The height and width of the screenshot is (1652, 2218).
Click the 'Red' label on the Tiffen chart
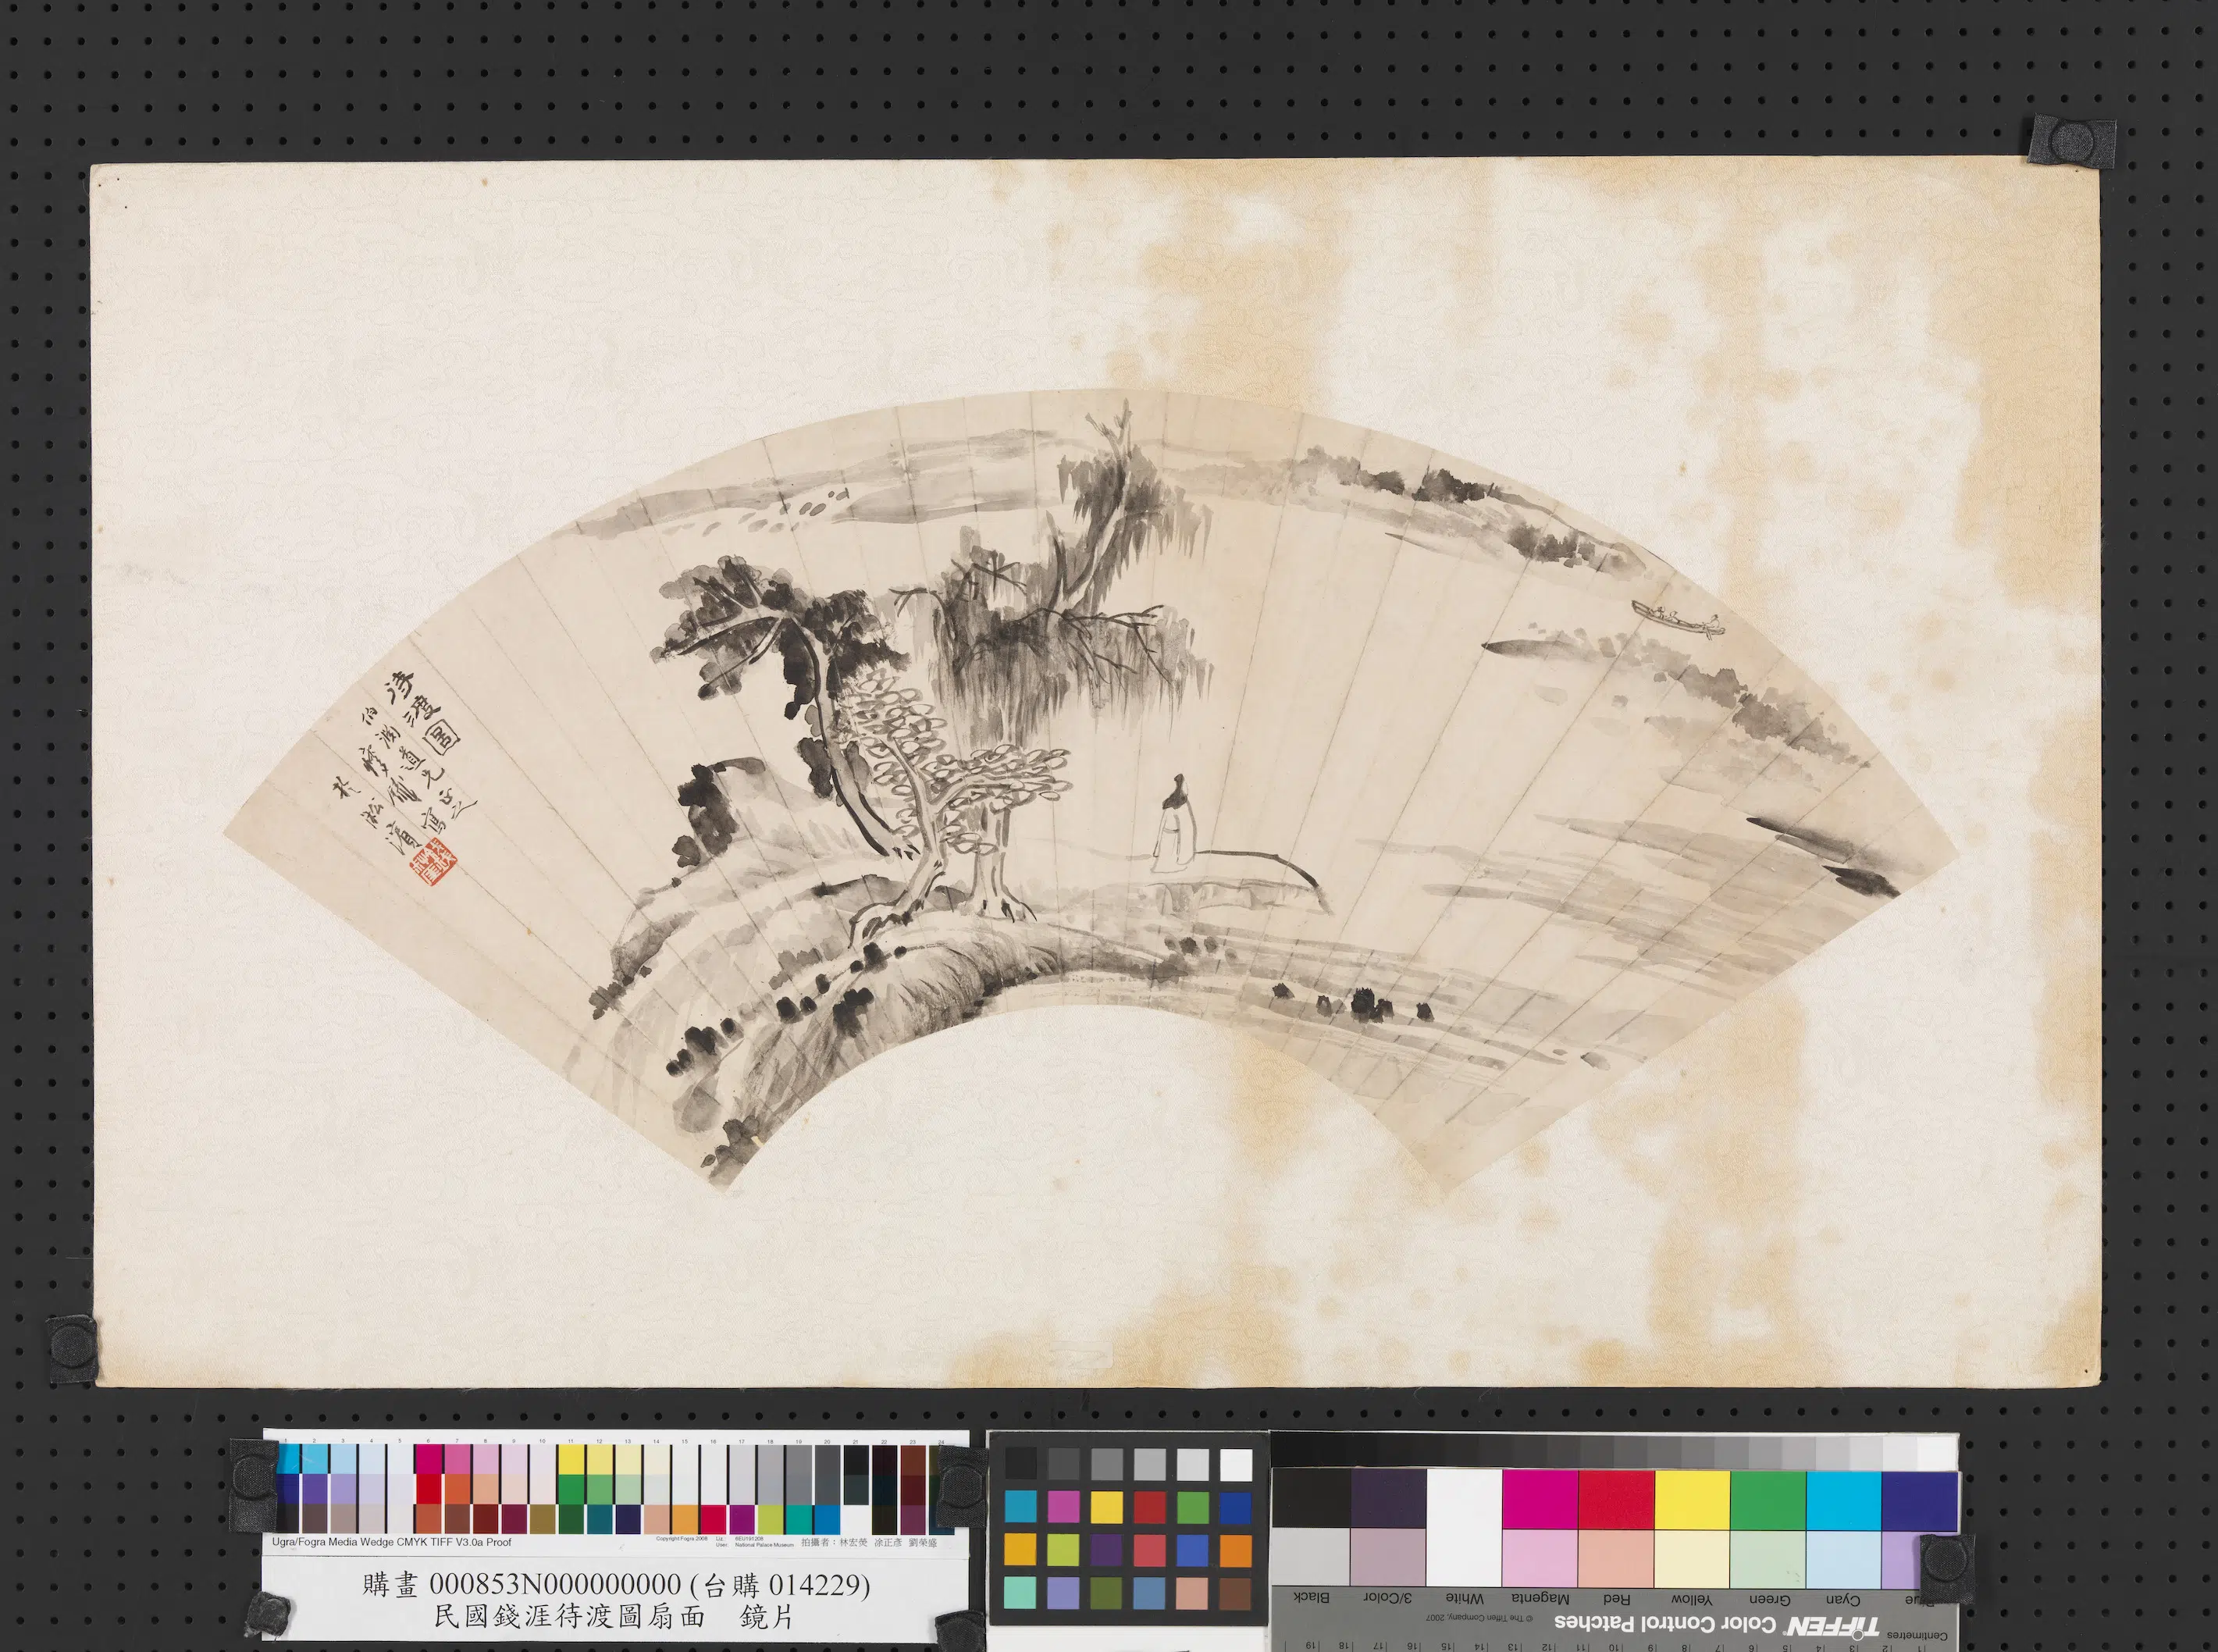(x=1617, y=1598)
